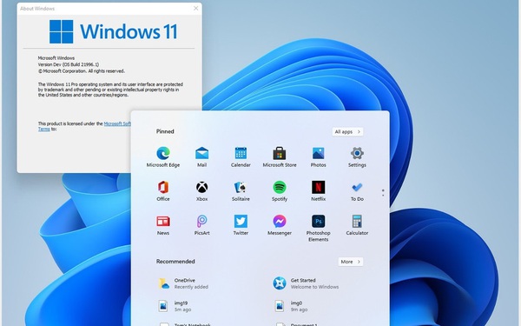Go to next pinned apps page dots
The image size is (521, 326).
click(x=383, y=193)
